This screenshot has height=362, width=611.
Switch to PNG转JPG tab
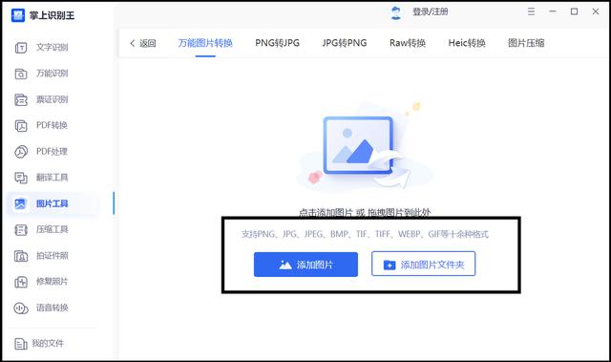click(278, 43)
